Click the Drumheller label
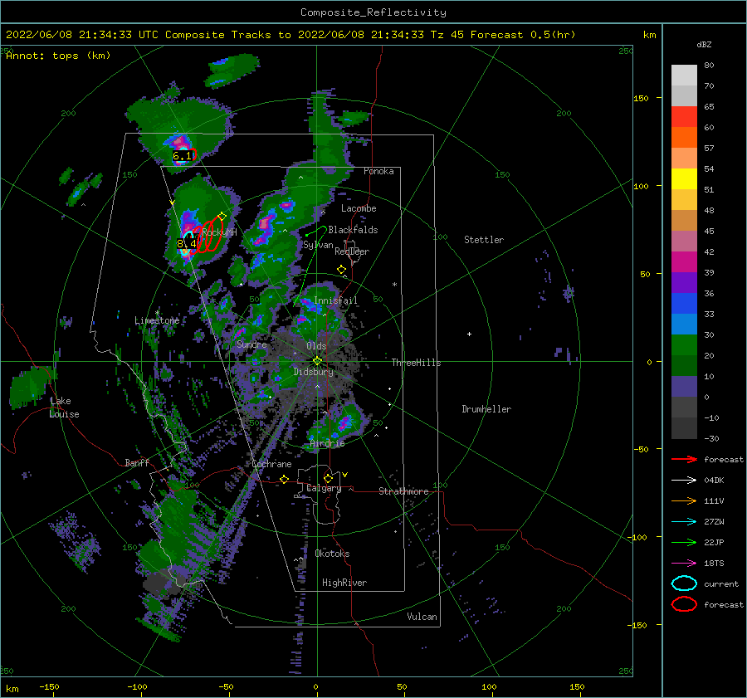Screen dimensions: 747x698 pyautogui.click(x=486, y=409)
